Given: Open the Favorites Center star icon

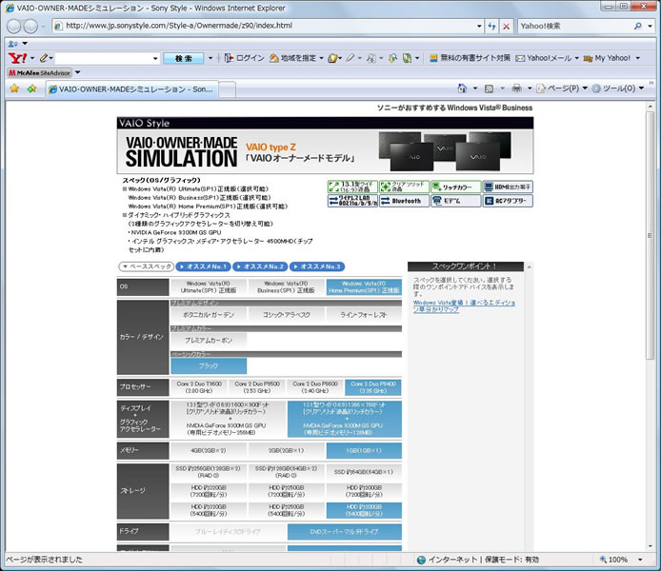Looking at the screenshot, I should [14, 89].
